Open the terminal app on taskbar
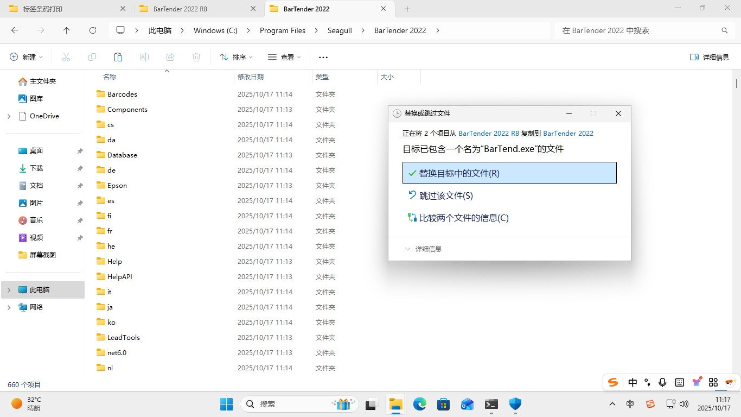 click(x=491, y=404)
